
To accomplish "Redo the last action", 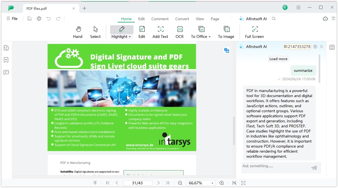I will pos(58,19).
